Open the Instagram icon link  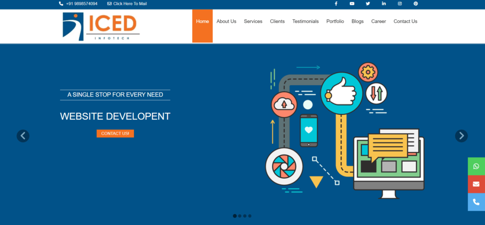coord(400,4)
